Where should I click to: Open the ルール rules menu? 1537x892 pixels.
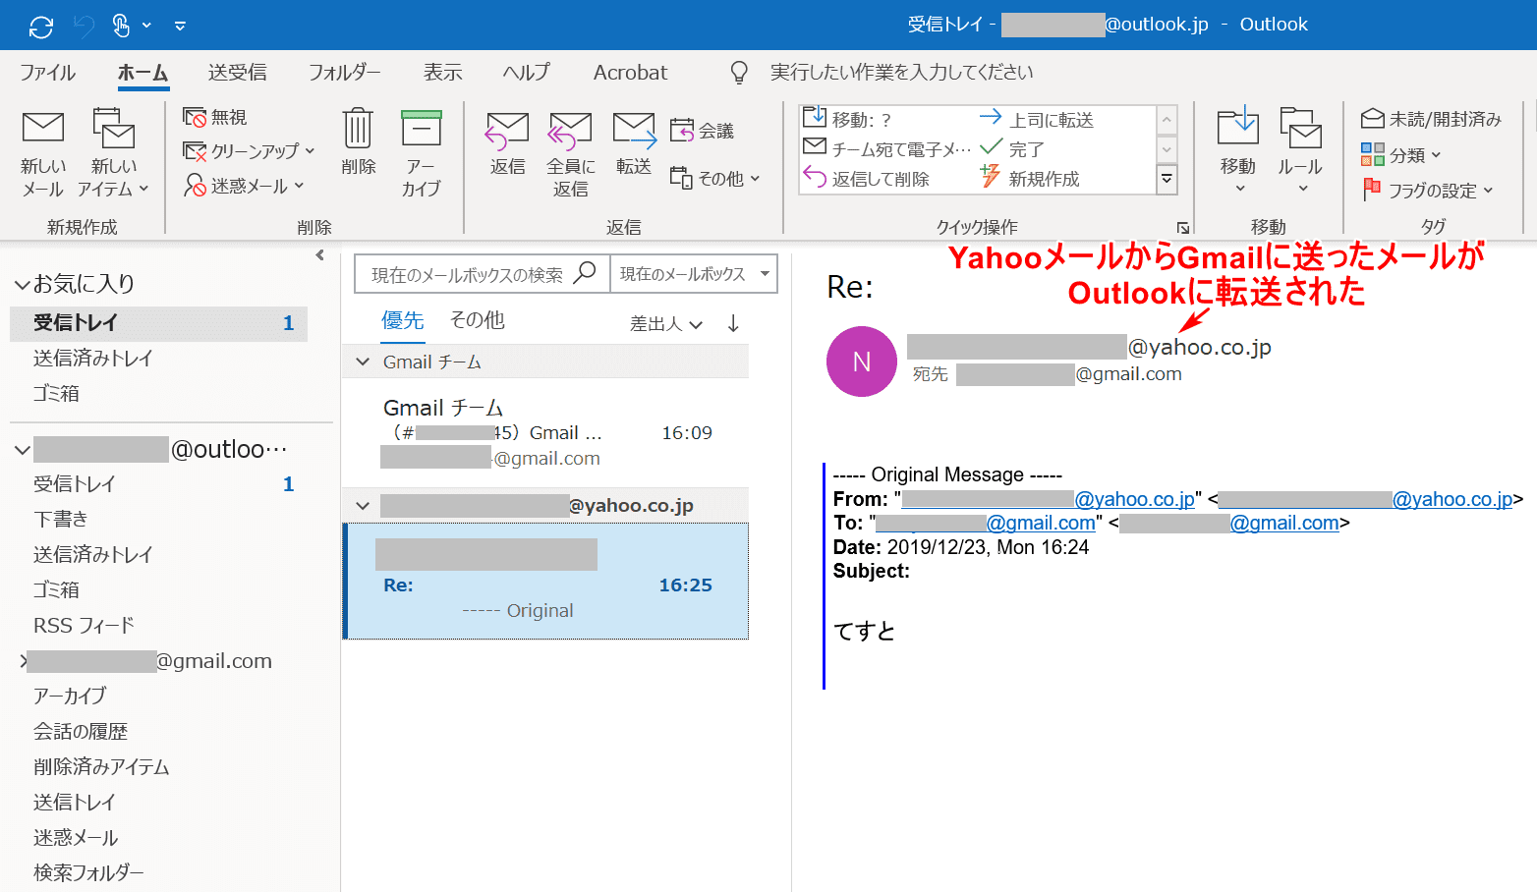(1301, 151)
